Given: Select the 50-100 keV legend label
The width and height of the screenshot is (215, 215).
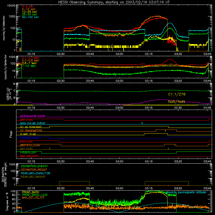Looking at the screenshot, I should tap(30, 17).
